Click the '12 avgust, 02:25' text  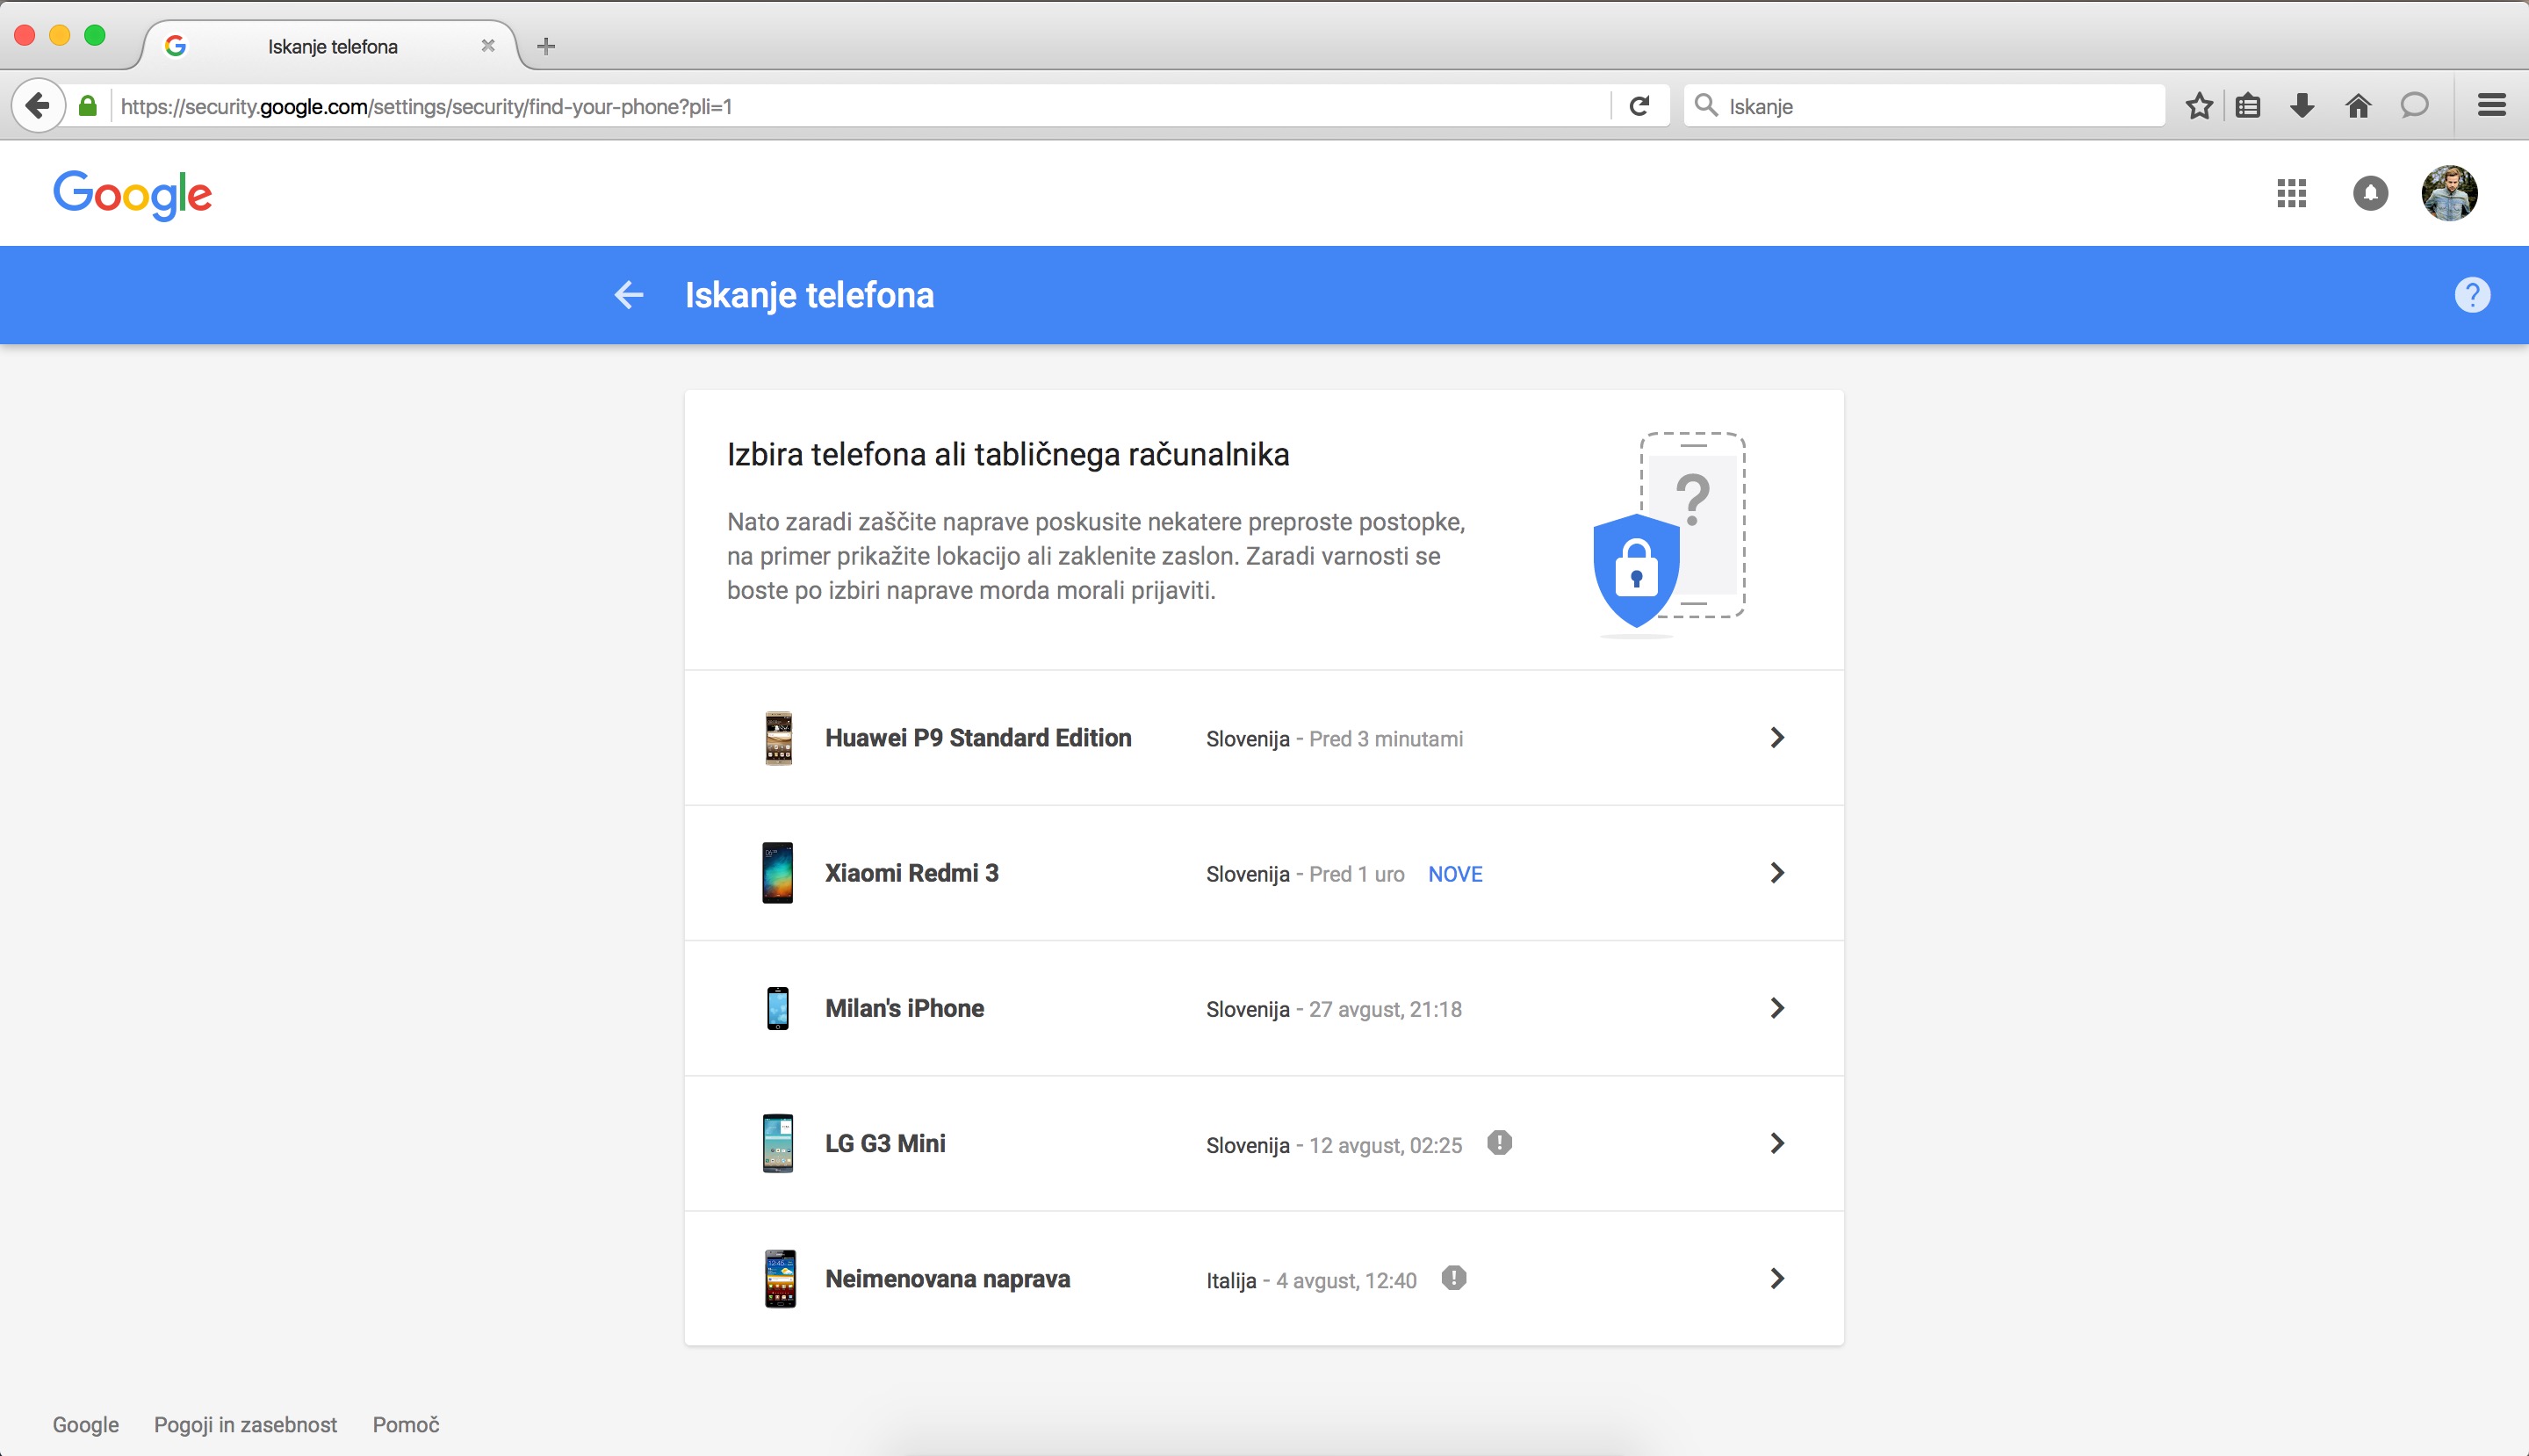pyautogui.click(x=1385, y=1145)
